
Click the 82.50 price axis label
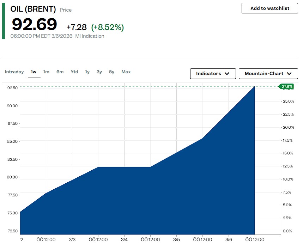tap(12, 159)
